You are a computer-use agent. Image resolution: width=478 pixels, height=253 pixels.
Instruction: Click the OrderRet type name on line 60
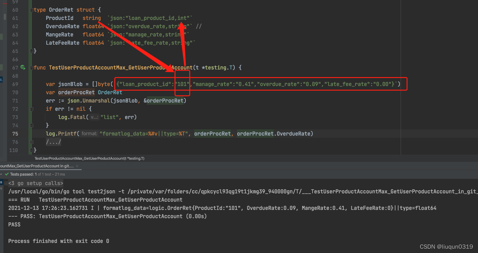pyautogui.click(x=61, y=10)
